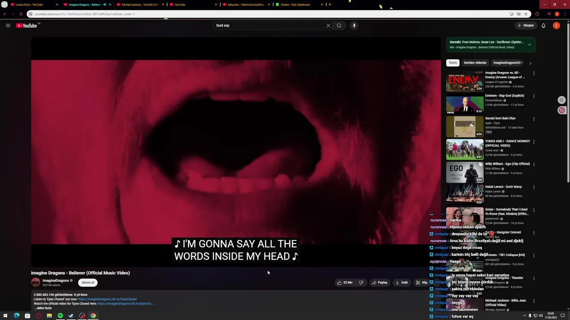The height and width of the screenshot is (320, 570).
Task: Expand the mix playlist panel chevron
Action: click(x=529, y=44)
